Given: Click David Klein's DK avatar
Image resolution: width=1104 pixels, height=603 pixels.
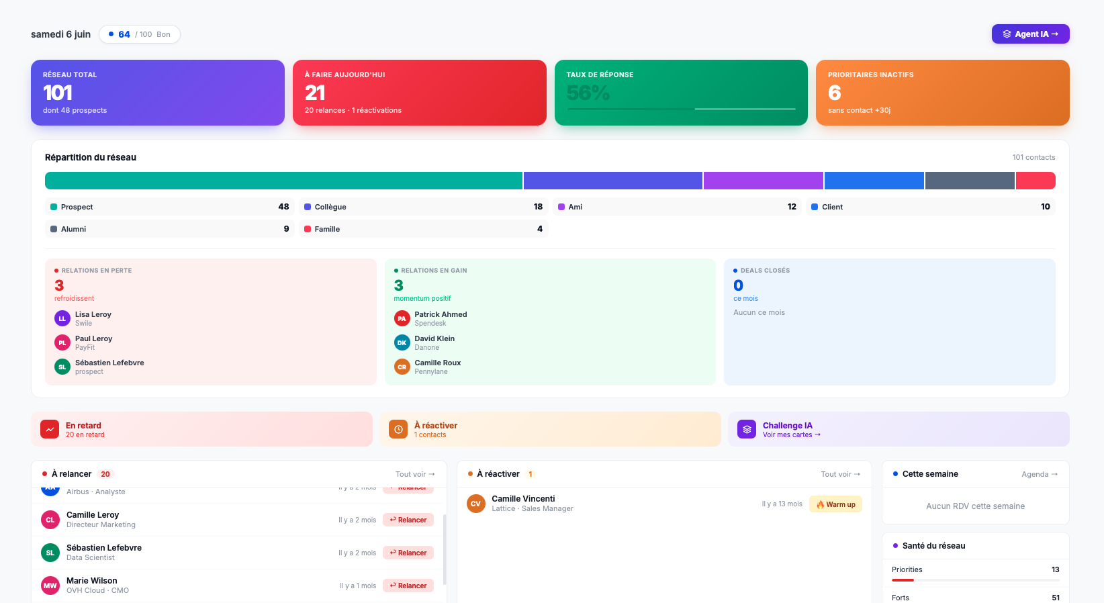Looking at the screenshot, I should point(402,342).
